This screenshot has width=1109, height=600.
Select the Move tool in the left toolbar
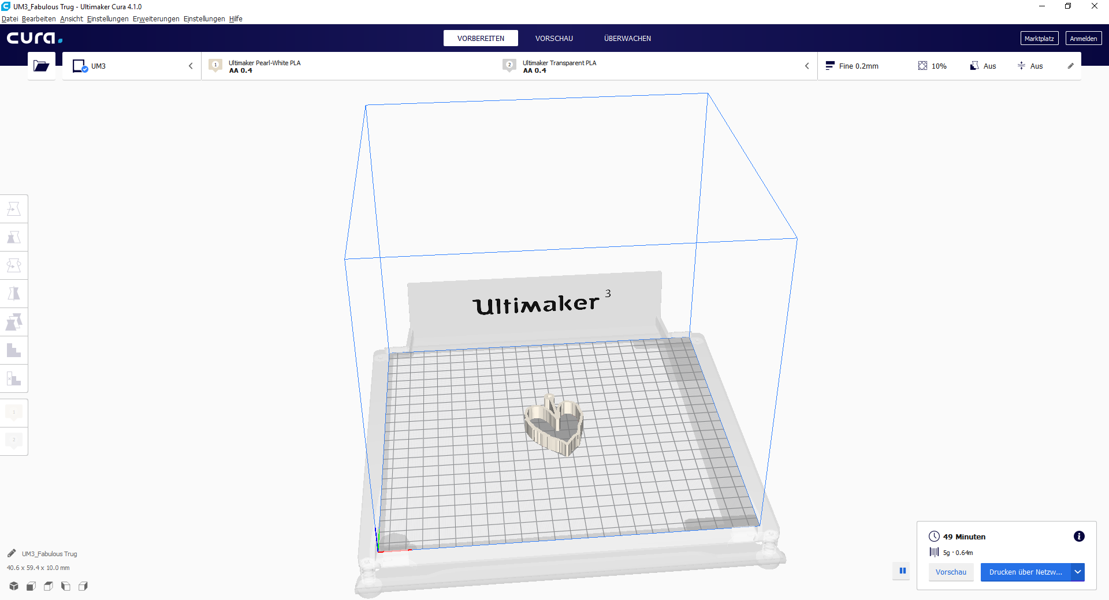point(14,209)
